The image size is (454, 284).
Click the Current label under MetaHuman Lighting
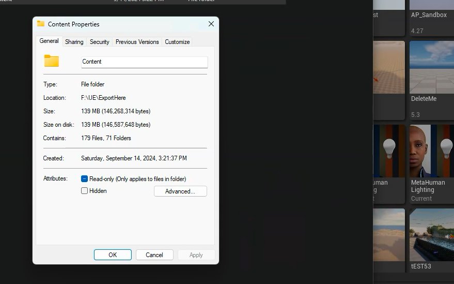coord(421,199)
